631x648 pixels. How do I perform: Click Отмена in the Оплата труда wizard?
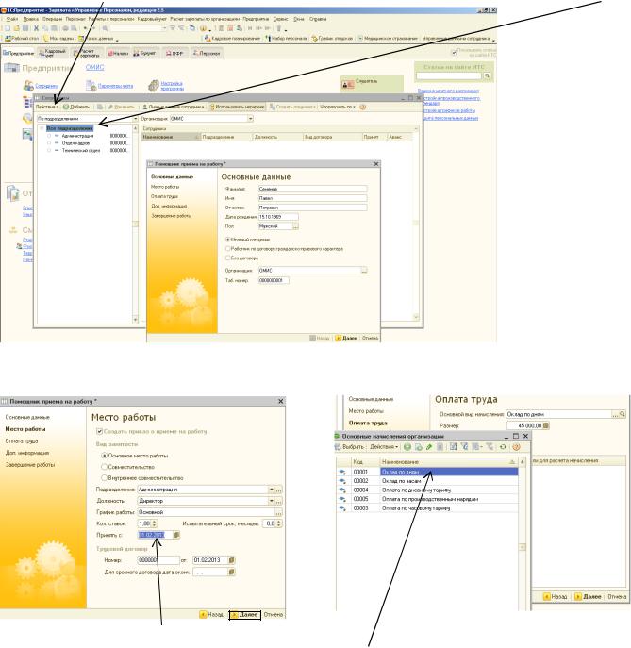tap(617, 597)
